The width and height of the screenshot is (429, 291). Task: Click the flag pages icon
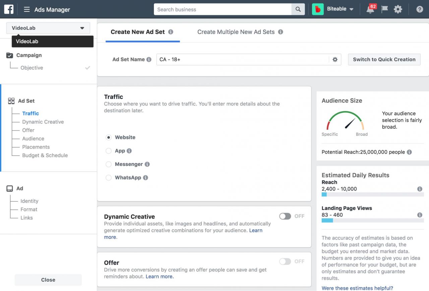pos(384,9)
